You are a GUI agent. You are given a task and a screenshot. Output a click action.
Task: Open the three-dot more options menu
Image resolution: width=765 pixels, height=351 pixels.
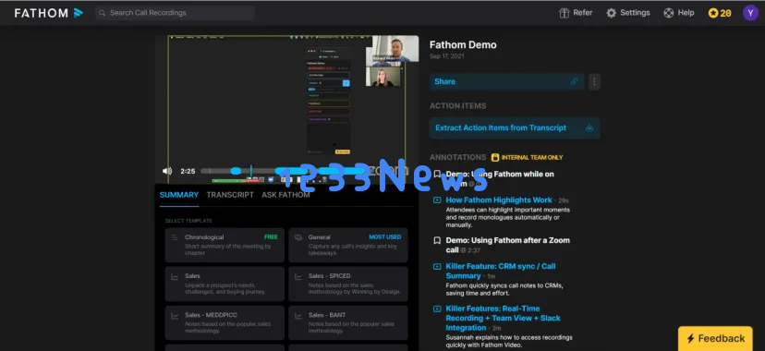tap(594, 82)
